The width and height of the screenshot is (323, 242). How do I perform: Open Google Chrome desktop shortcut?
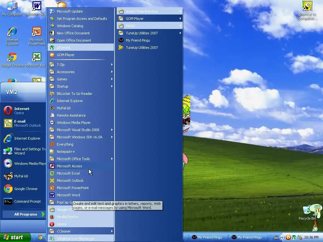12,60
